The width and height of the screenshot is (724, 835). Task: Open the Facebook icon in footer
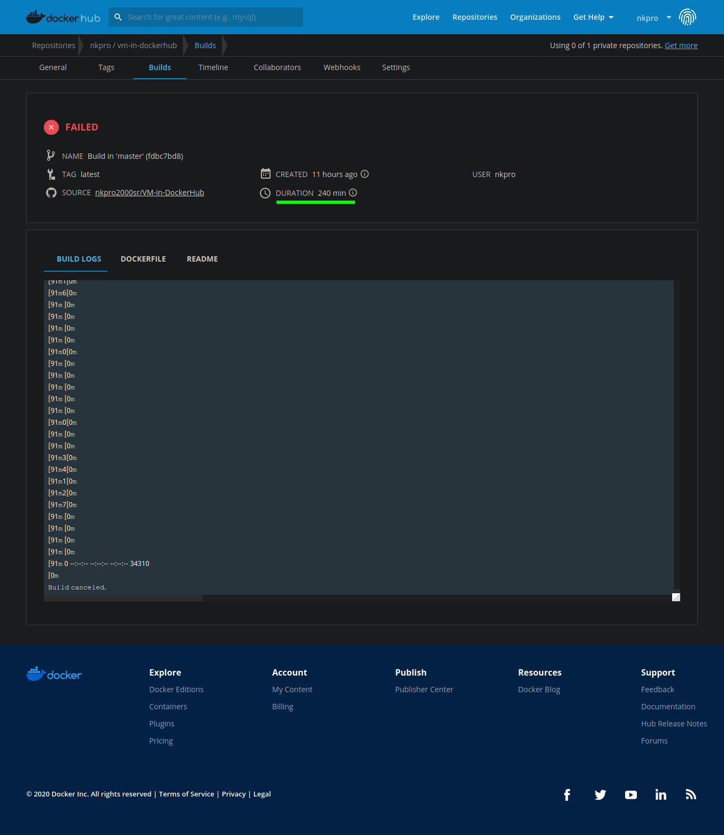567,795
